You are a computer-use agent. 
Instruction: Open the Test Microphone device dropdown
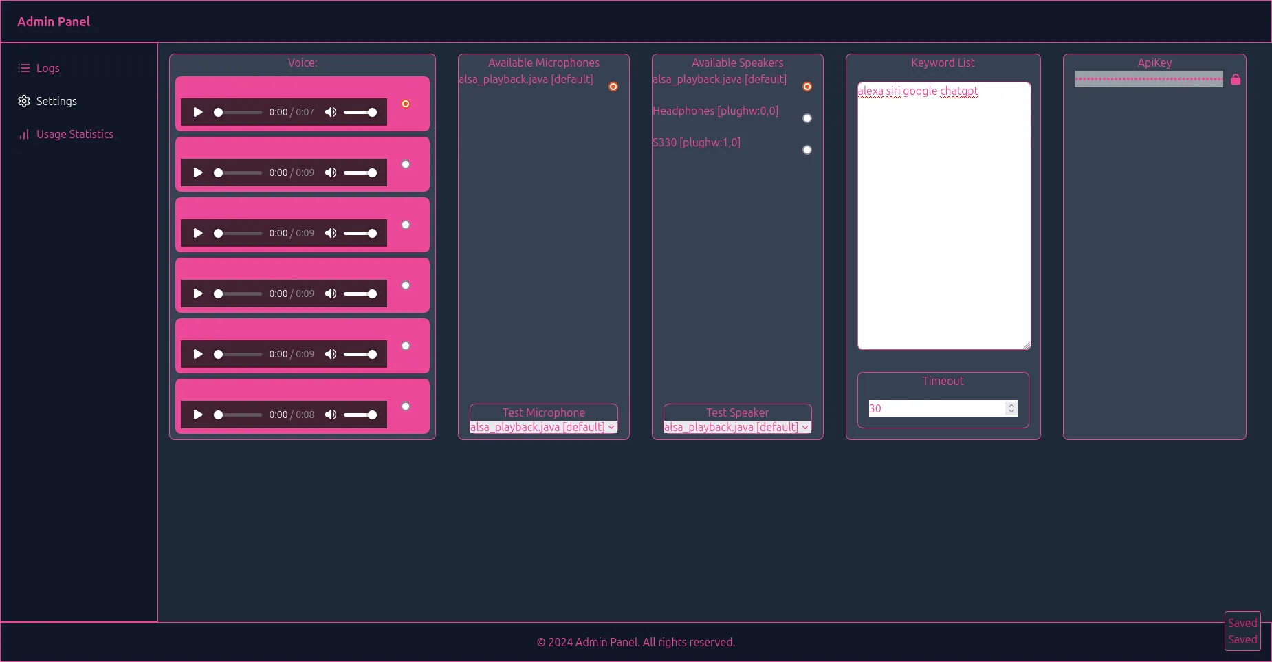click(x=543, y=427)
